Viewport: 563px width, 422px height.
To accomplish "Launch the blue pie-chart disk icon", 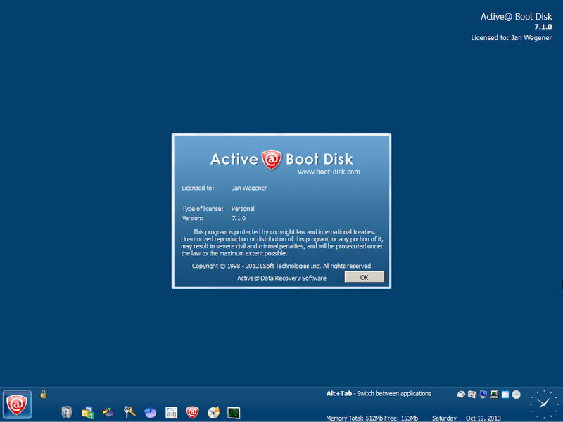I will point(151,413).
